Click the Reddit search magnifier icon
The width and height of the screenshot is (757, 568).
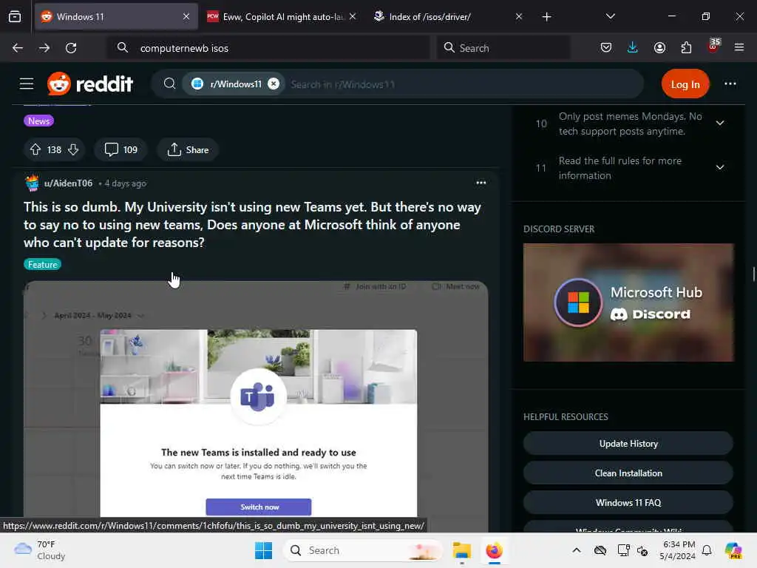169,84
